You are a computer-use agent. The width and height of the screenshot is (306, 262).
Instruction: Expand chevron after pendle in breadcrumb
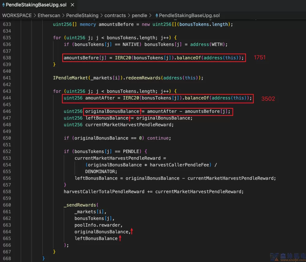pyautogui.click(x=150, y=15)
